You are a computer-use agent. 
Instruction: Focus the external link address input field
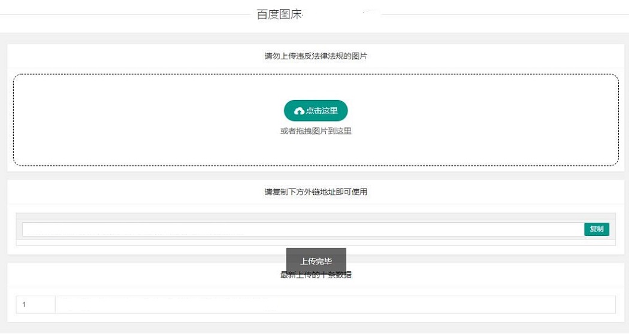coord(303,229)
